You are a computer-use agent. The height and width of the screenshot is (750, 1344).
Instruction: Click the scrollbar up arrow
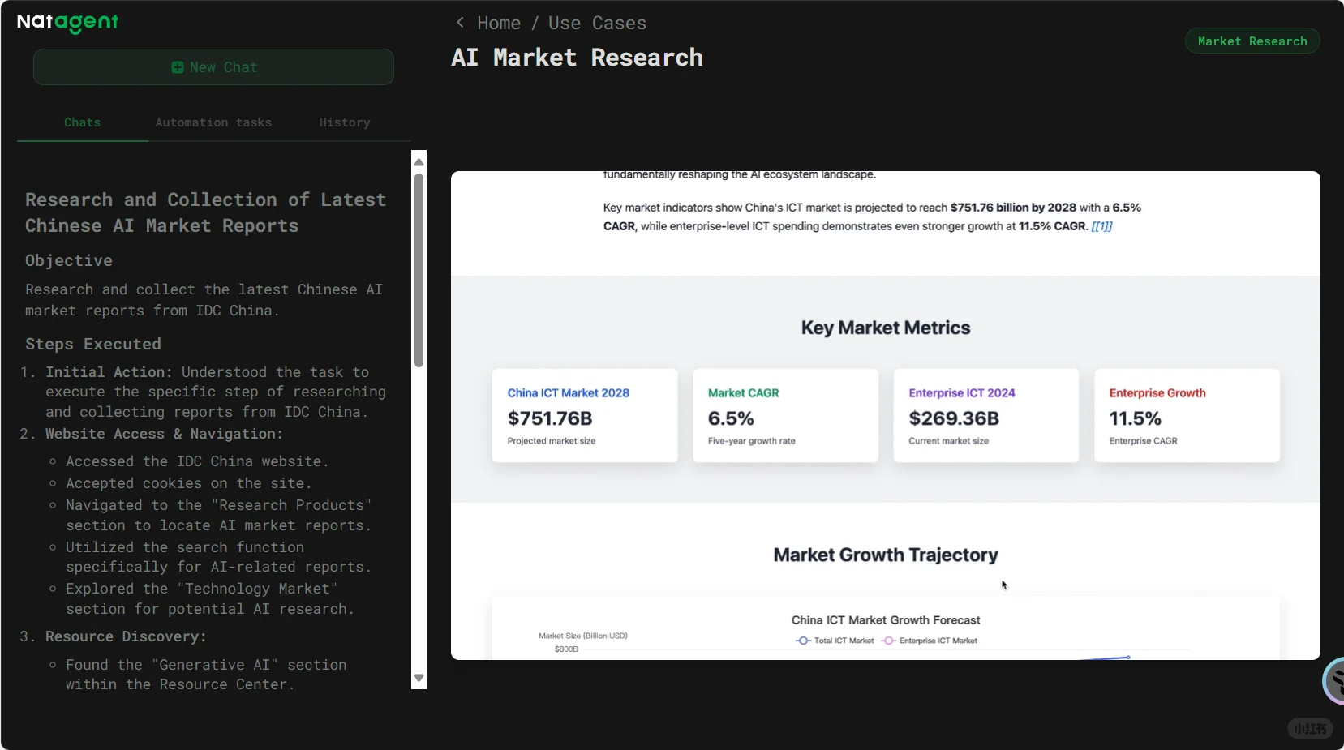(x=419, y=162)
